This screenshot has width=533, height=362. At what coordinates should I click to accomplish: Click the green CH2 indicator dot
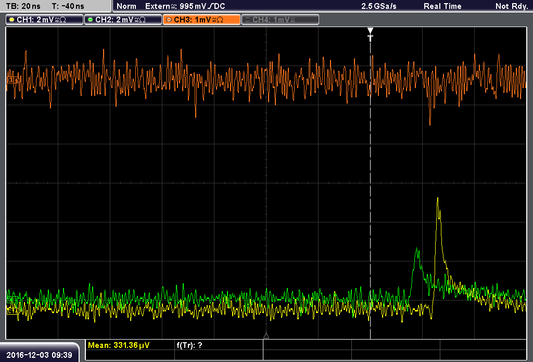90,20
